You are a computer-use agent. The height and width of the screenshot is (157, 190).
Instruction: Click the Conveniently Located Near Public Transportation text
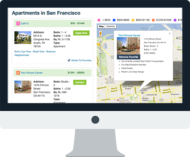tap(142, 61)
